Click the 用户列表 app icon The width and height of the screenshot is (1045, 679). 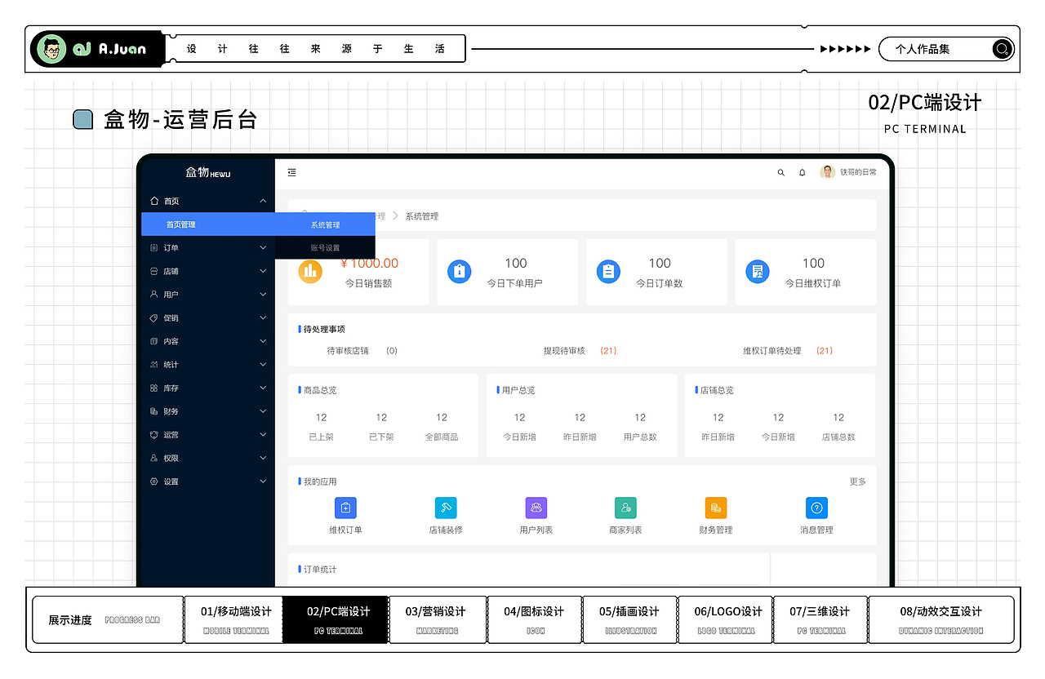(x=536, y=508)
